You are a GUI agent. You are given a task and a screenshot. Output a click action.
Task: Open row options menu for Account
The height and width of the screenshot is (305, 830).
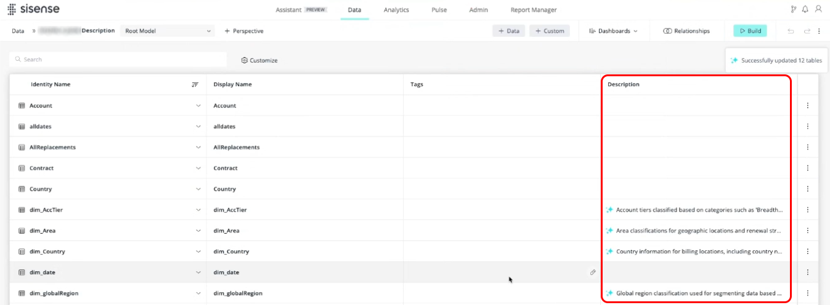tap(808, 106)
